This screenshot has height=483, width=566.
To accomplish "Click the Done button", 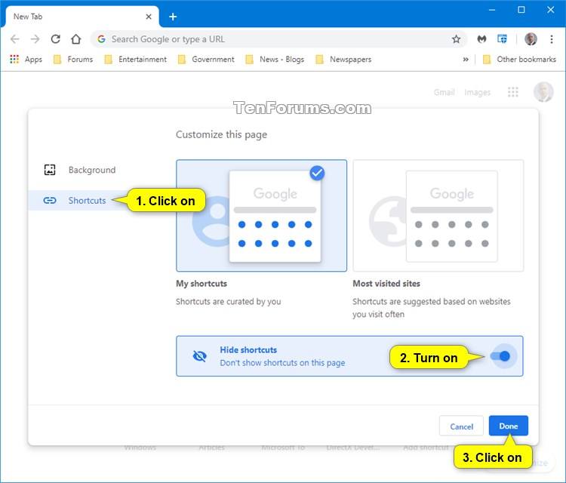I will (x=508, y=426).
